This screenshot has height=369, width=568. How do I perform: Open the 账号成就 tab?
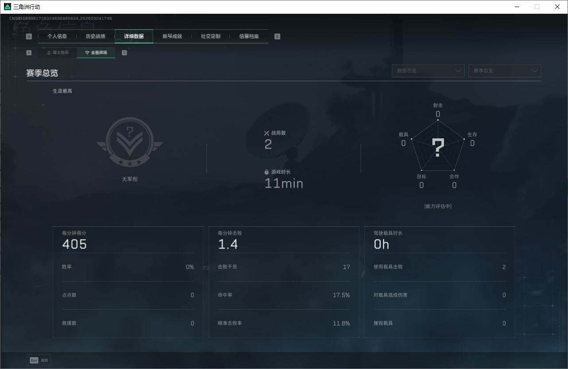(172, 36)
